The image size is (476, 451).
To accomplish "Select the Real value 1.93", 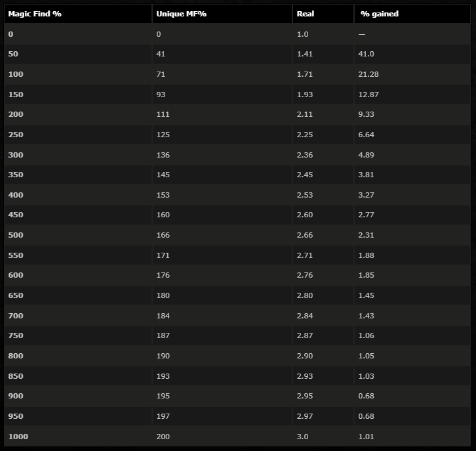I will tap(305, 95).
